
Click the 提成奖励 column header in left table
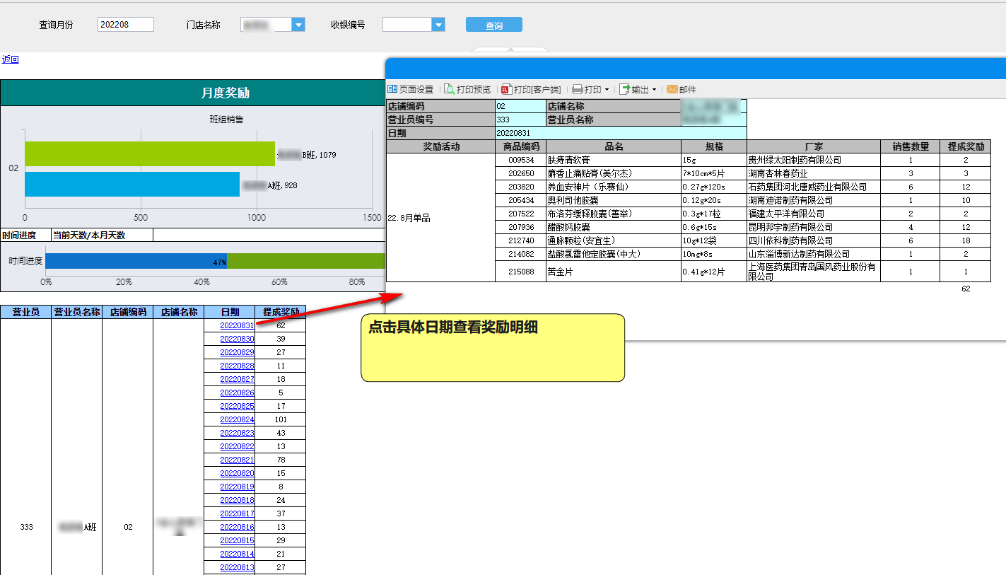click(281, 312)
